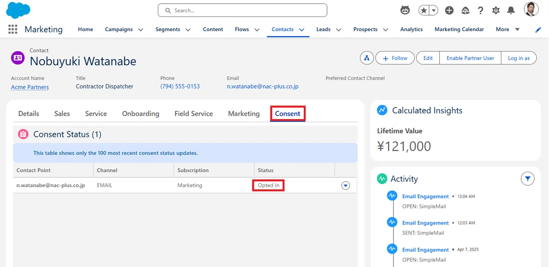
Task: Click the Salesforce cloud logo
Action: coord(18,10)
